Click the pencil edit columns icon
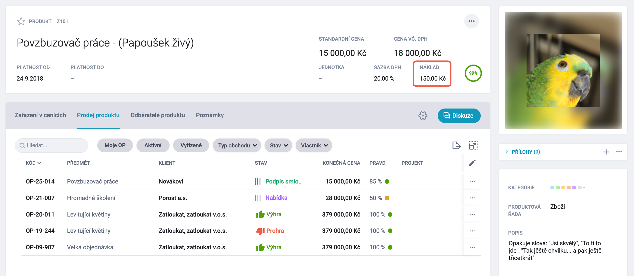 [x=472, y=163]
